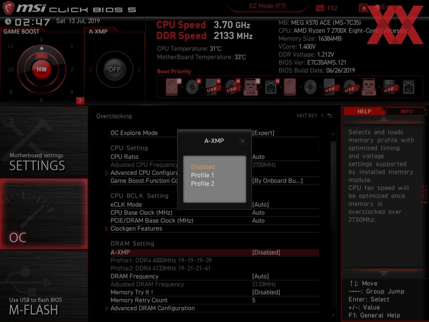Click 'Profile1: DDR4 4000MHz 19-19-19-39' text
Viewport: 429px width, 322px height.
coord(161,260)
